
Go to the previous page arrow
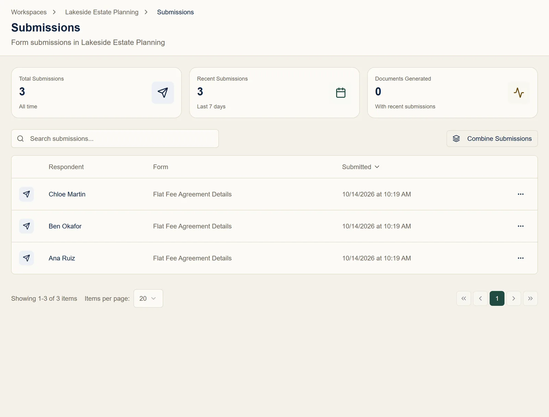[x=480, y=298]
